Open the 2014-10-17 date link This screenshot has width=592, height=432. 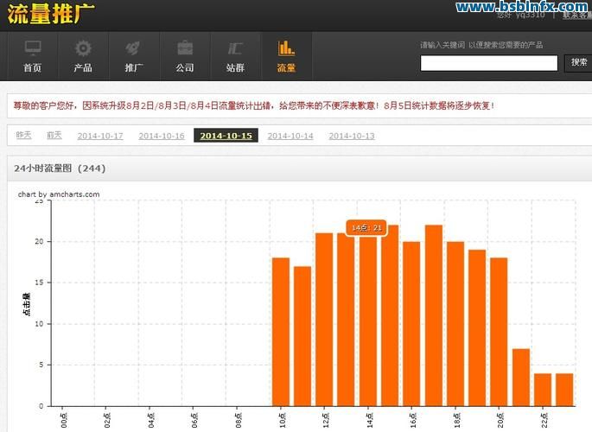[x=100, y=136]
